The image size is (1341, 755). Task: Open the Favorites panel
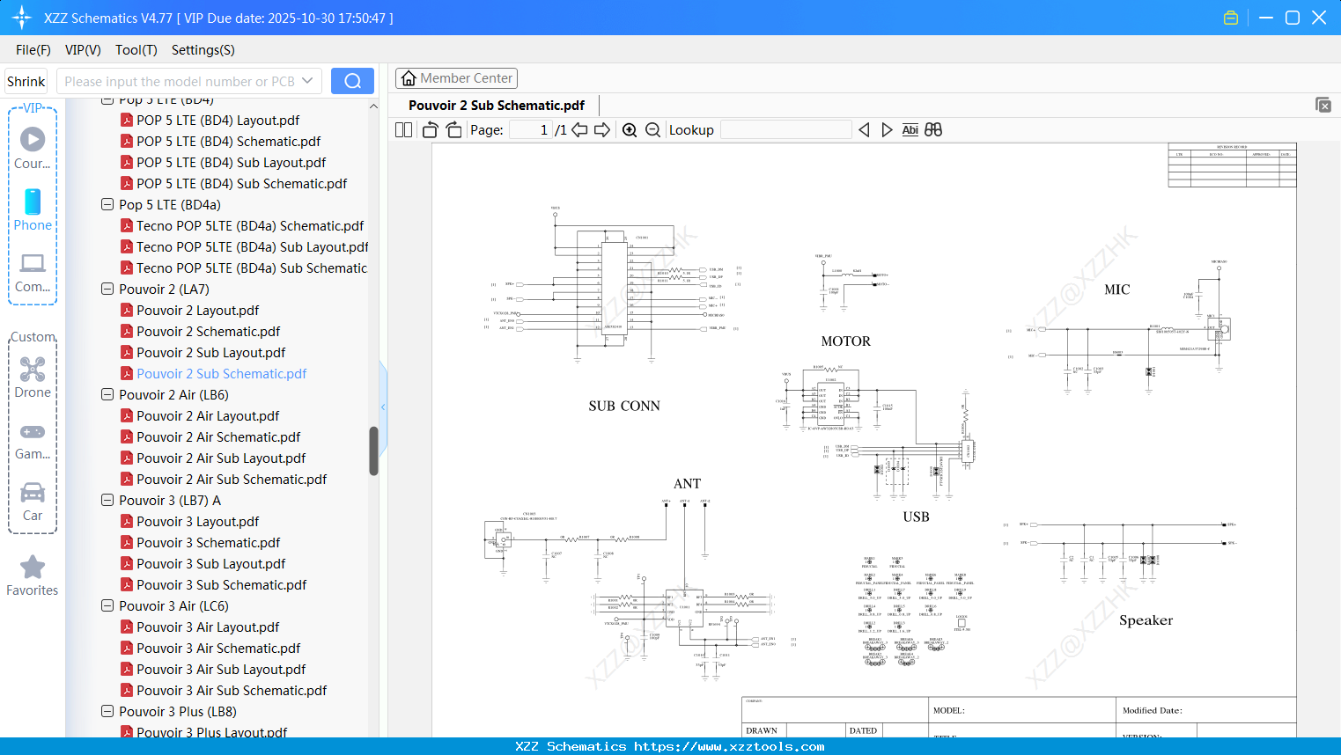pyautogui.click(x=32, y=575)
